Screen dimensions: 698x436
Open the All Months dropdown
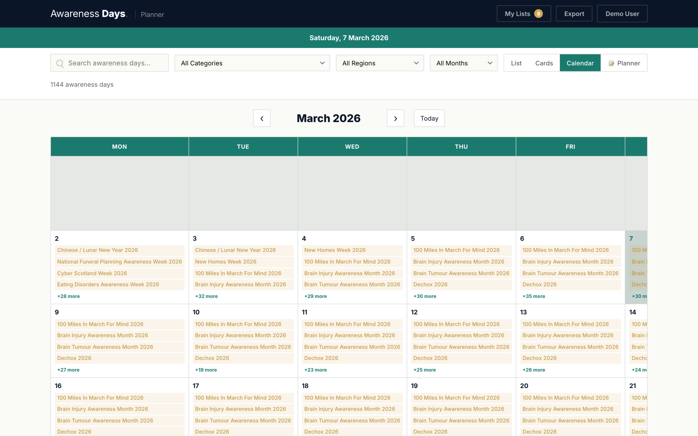pos(463,63)
